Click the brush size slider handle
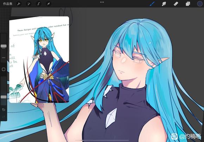Screen dimensions: 204x142 (4, 46)
